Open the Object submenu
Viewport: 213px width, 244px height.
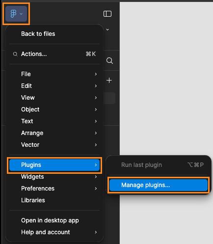[x=54, y=109]
